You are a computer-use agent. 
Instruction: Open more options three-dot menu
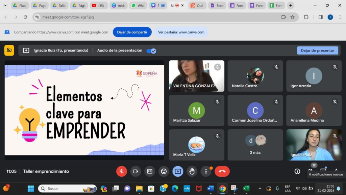pyautogui.click(x=206, y=171)
